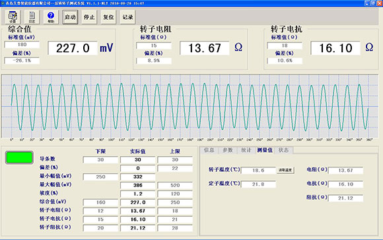383x240 pixels.
Task: Click the 转子电阻 standard value field 15
Action: click(x=154, y=46)
